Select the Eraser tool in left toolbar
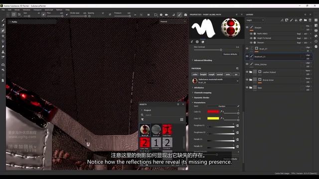This screenshot has width=319, height=179. point(3,25)
